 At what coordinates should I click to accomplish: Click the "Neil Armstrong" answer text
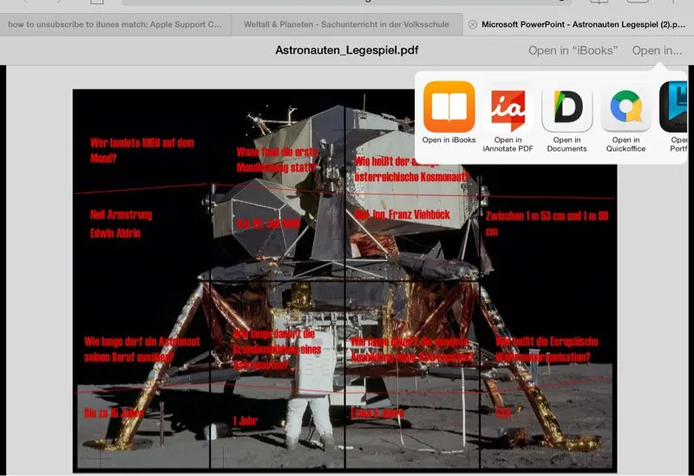(121, 214)
